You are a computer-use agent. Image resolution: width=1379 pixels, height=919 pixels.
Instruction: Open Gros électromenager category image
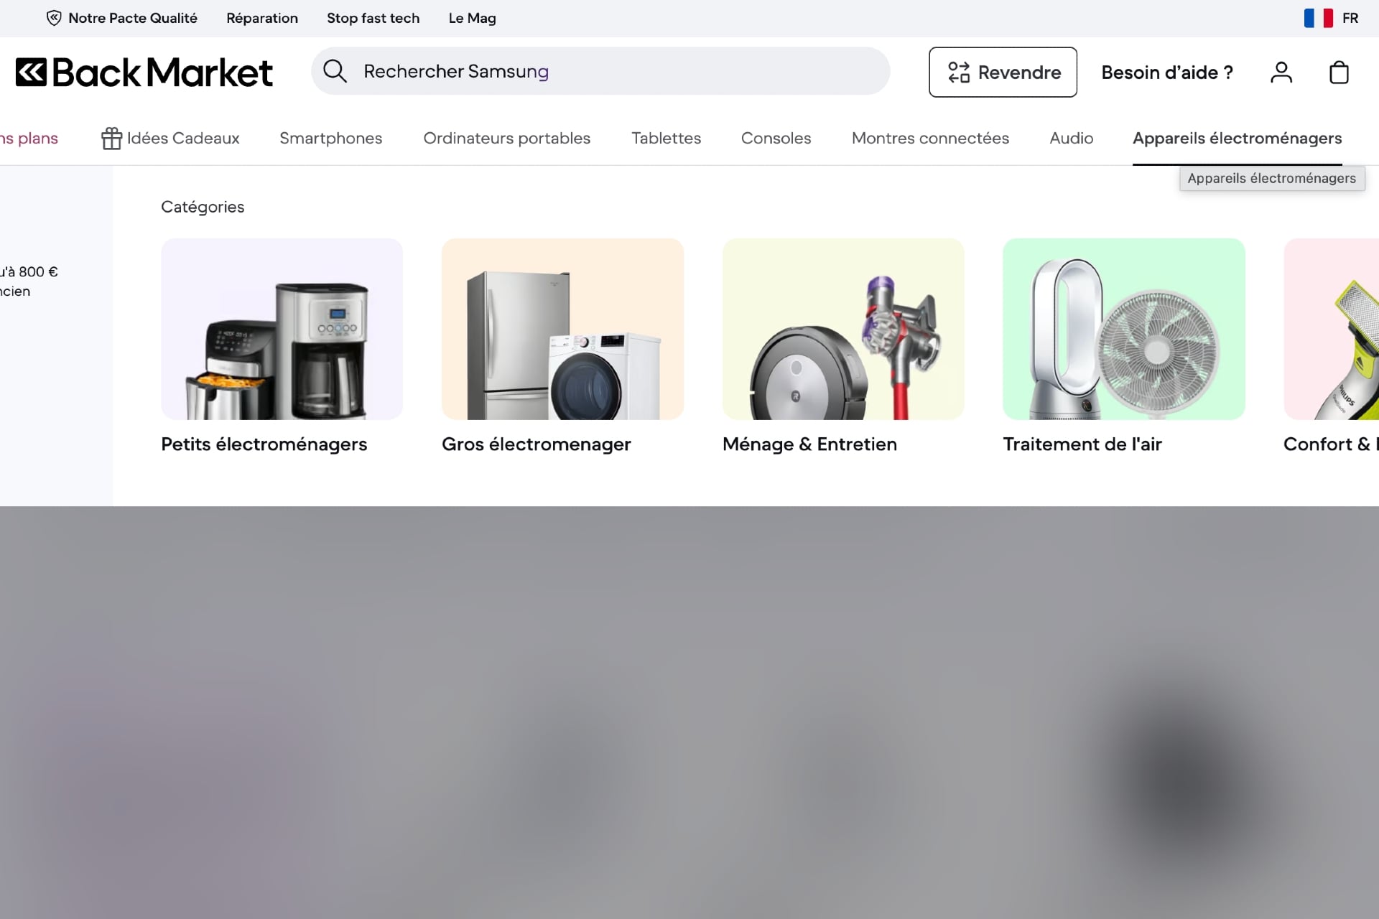pyautogui.click(x=562, y=329)
